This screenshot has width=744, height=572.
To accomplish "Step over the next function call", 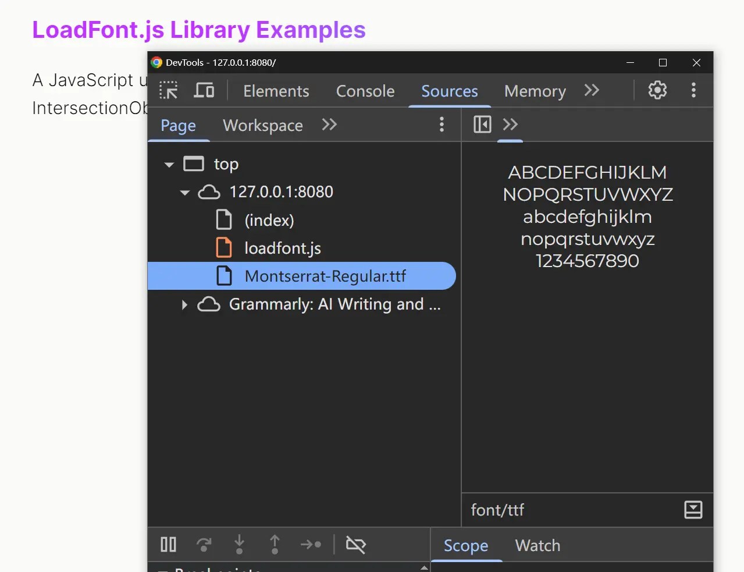I will click(204, 545).
